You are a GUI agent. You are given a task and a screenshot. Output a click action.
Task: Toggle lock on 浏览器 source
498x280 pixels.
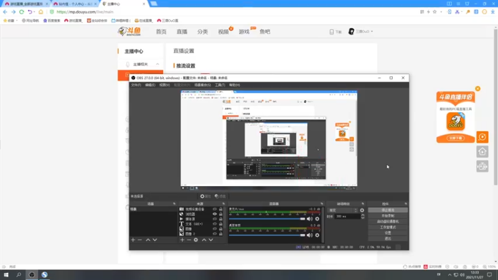221,214
